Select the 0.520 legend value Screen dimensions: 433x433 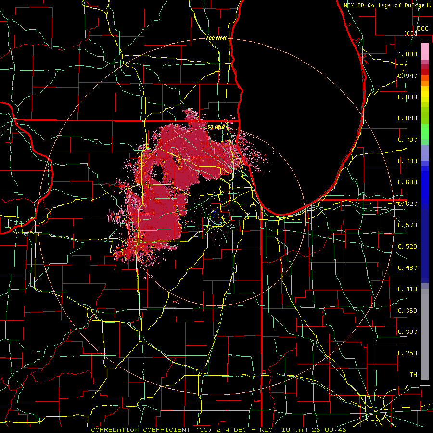point(408,246)
